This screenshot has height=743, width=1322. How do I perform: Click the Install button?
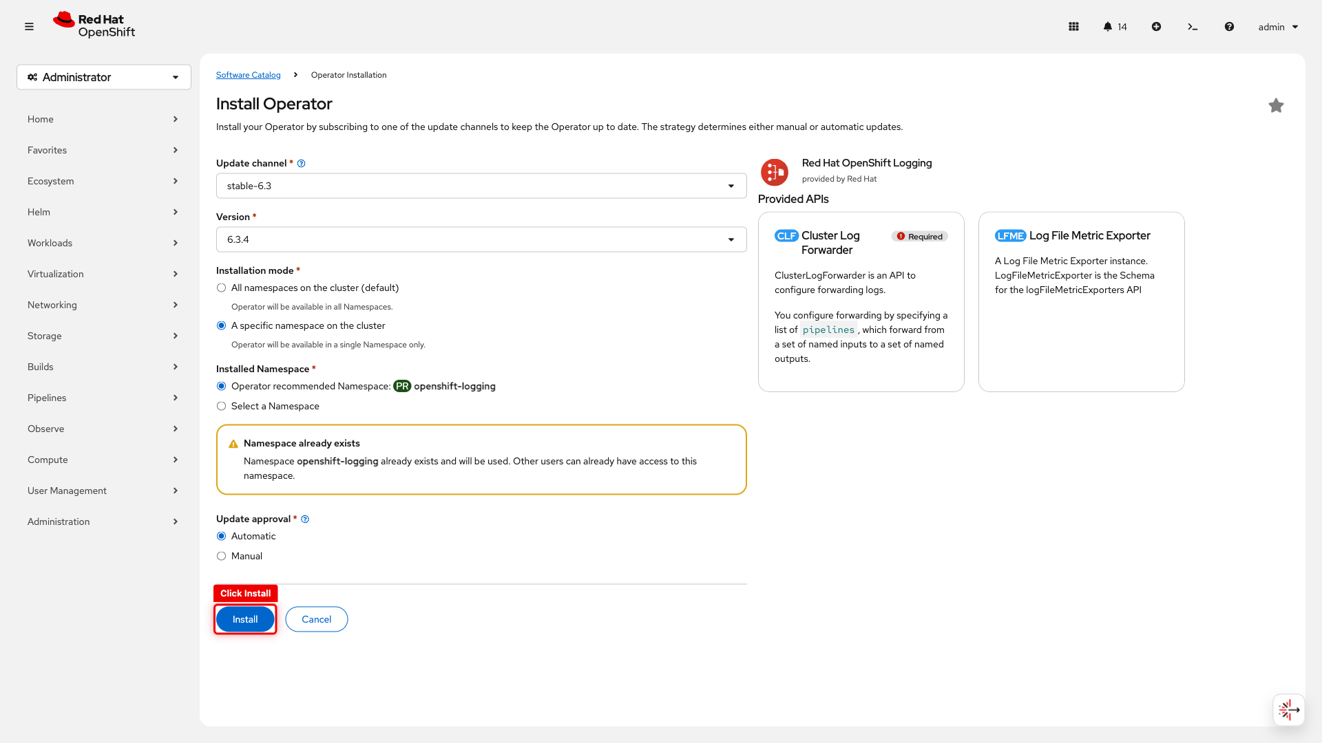(x=244, y=618)
